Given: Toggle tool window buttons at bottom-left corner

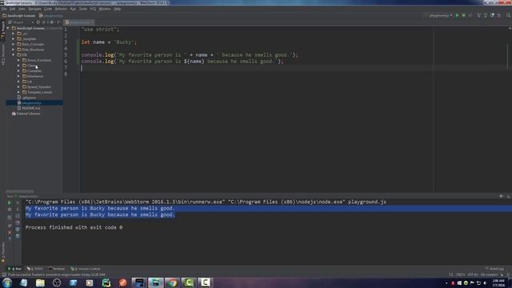Looking at the screenshot, I should (3, 274).
